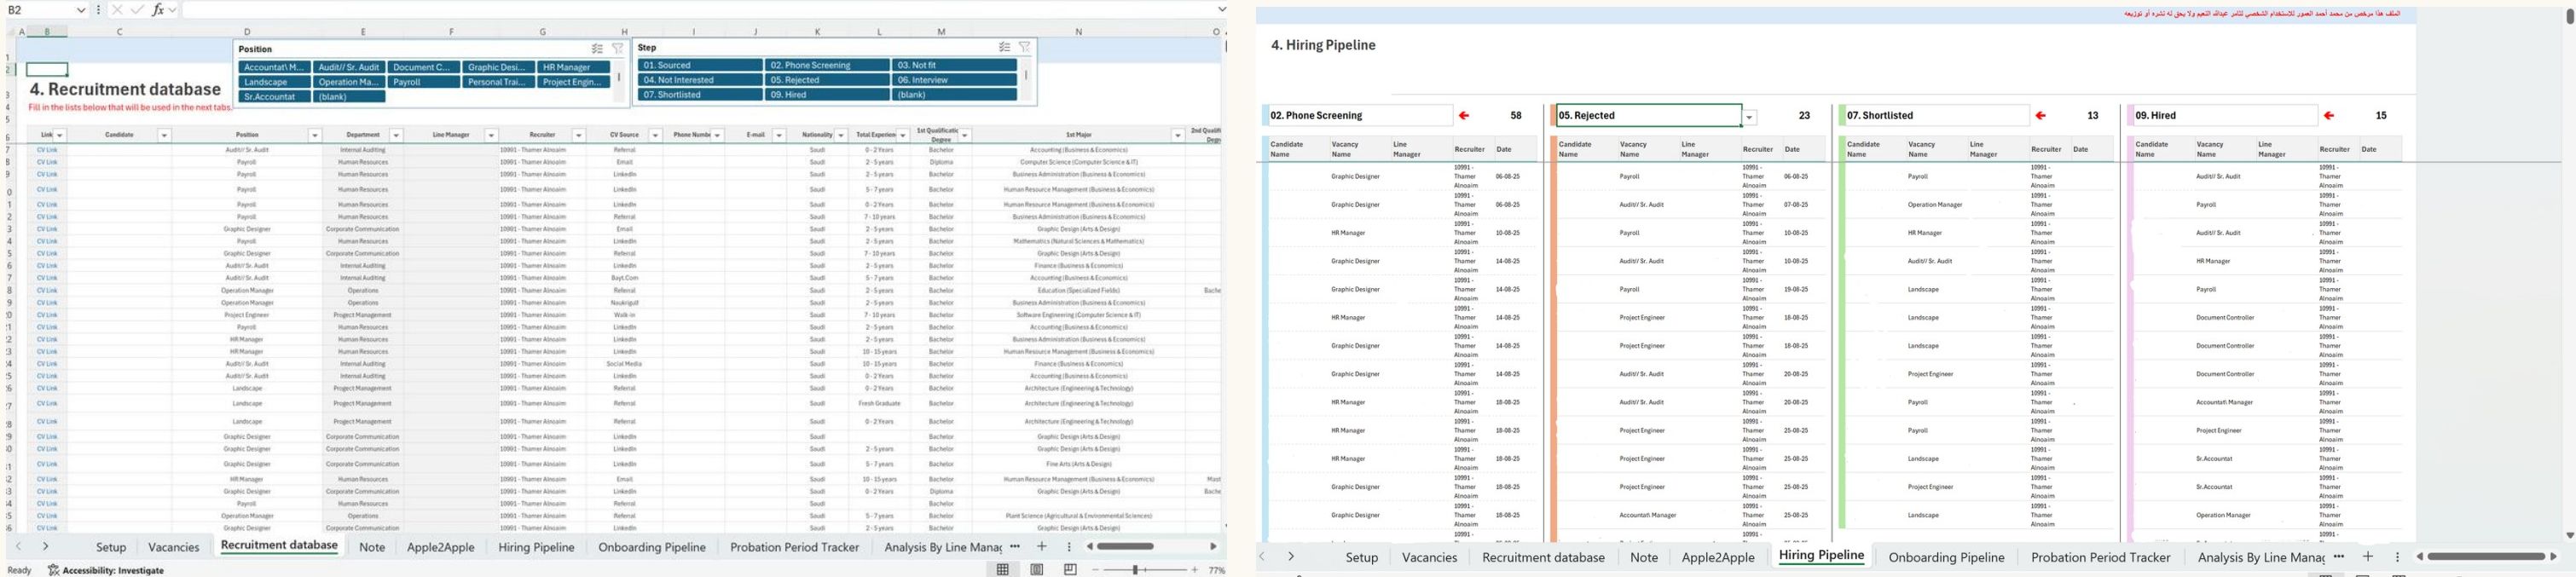This screenshot has height=577, width=2576.
Task: Add a new sheet in Hiring Pipeline window
Action: click(x=2367, y=556)
